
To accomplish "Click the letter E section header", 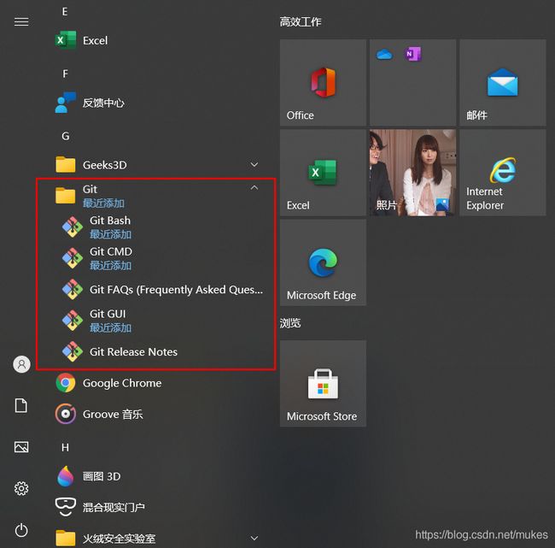I will pos(65,12).
